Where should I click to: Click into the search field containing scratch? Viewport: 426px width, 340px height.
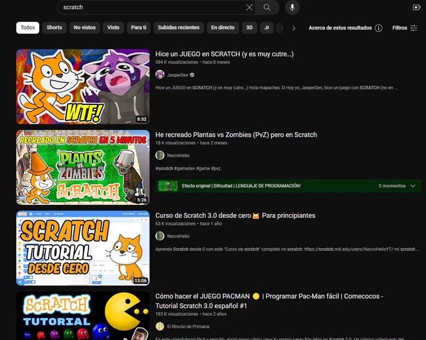151,7
